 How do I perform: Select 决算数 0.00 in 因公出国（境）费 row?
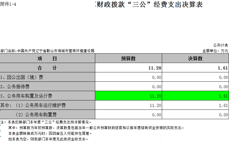coord(195,77)
